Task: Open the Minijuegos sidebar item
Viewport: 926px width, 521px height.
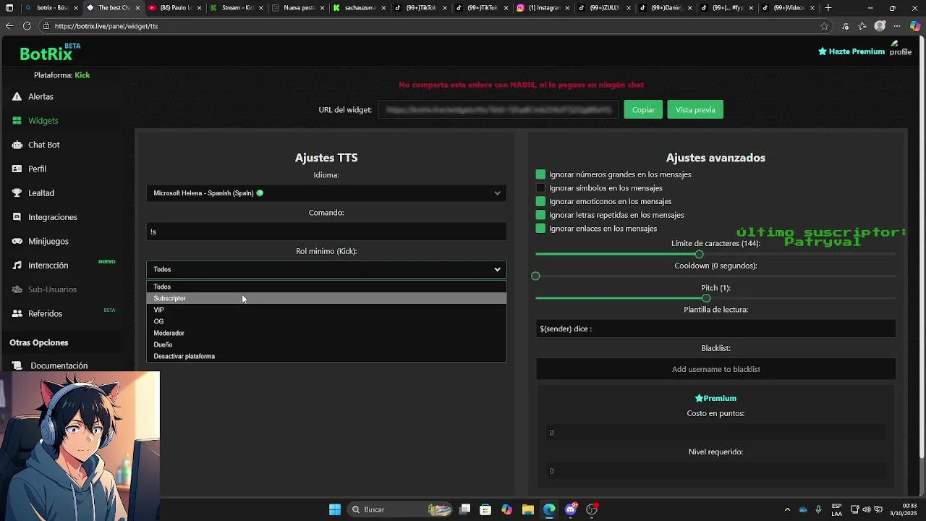Action: tap(48, 241)
